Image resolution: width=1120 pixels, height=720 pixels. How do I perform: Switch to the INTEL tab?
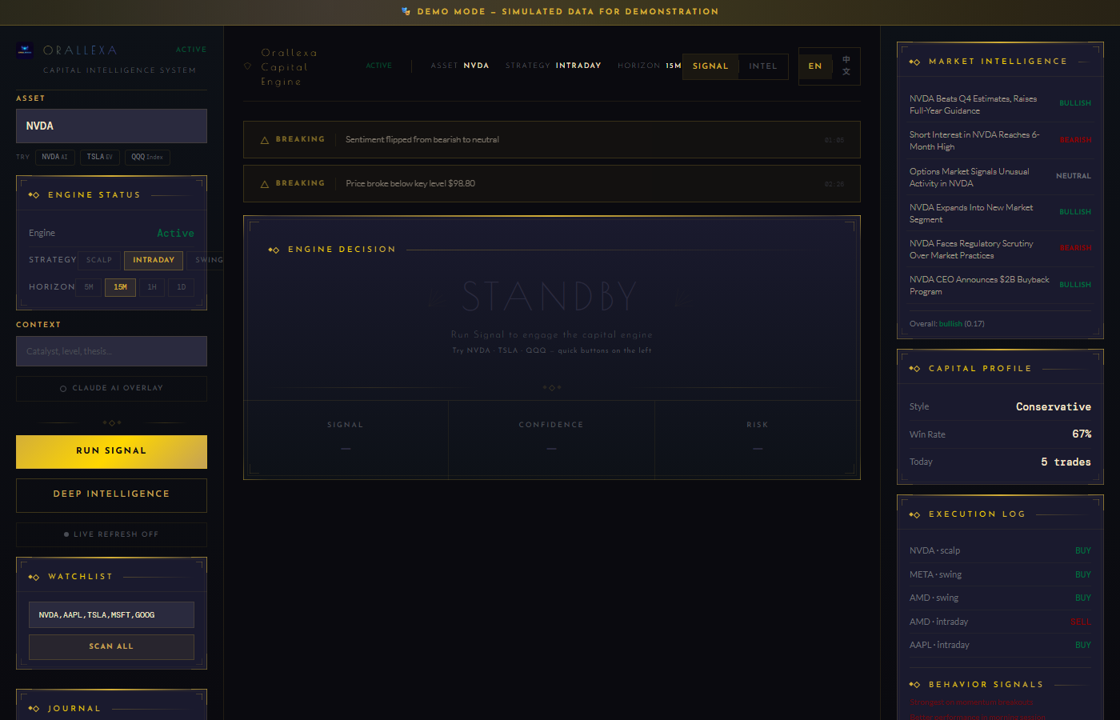click(x=763, y=66)
